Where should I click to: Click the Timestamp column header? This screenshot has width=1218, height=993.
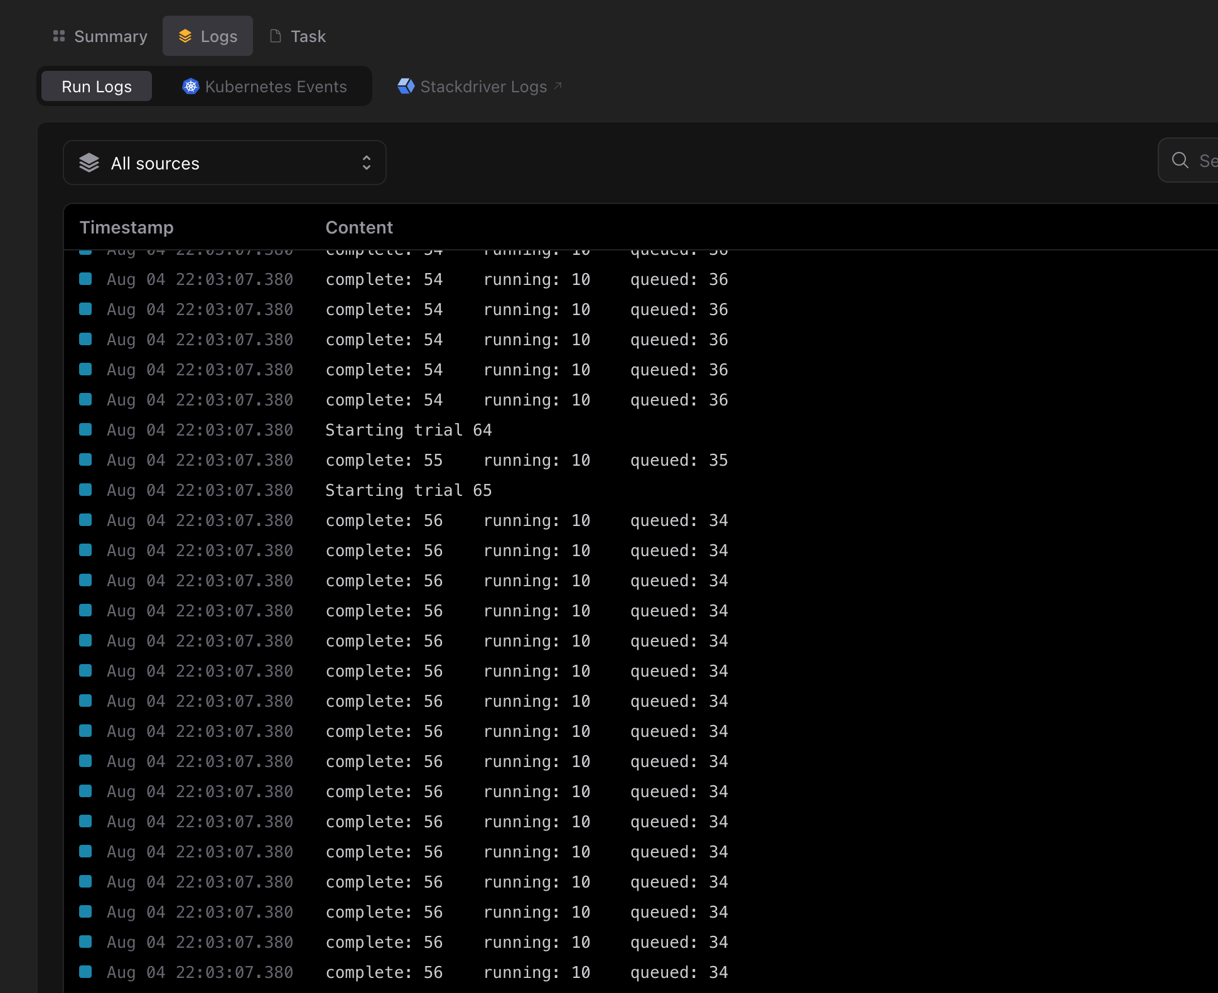click(x=126, y=227)
